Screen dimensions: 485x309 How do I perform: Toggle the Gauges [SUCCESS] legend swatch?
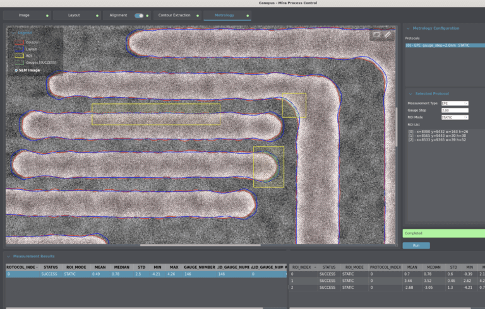click(x=19, y=62)
